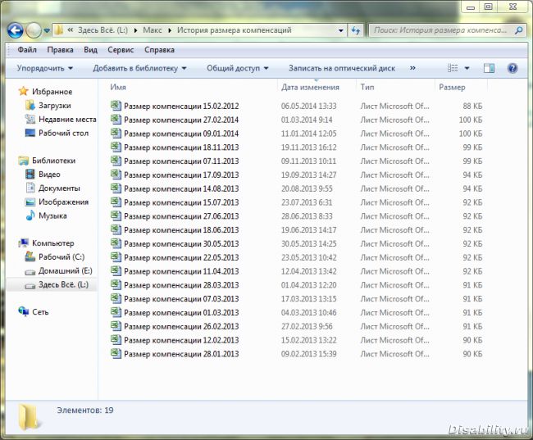Expand the Упорядочить dropdown
533x440 pixels.
point(45,68)
